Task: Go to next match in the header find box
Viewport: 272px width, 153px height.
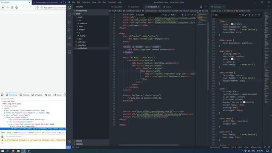Action: [186, 15]
